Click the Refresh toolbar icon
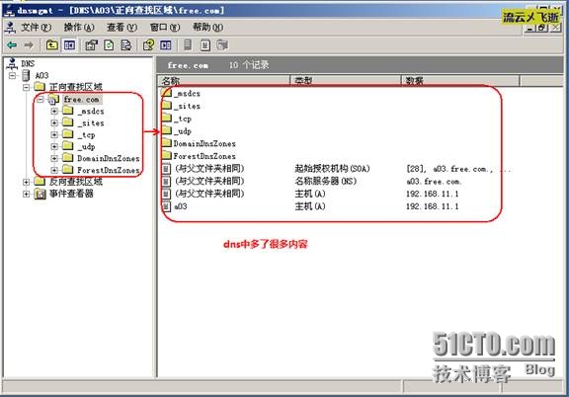 [x=109, y=45]
